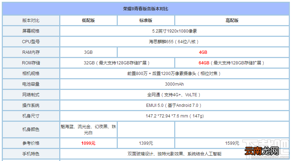Screen dimensions: 292x161
Task: Click the 1599元 price cell
Action: point(232,143)
